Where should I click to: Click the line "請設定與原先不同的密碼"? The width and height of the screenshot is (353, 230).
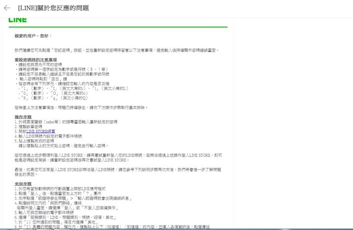[39, 65]
